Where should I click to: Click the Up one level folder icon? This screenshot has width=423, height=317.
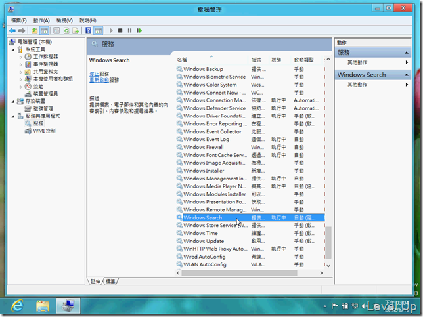[x=34, y=30]
